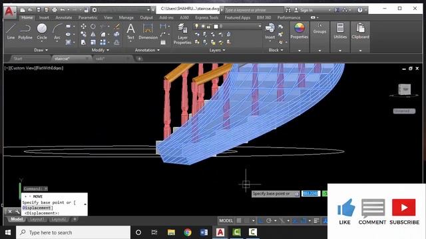
Task: Open the Start drawing tab
Action: tap(18, 58)
